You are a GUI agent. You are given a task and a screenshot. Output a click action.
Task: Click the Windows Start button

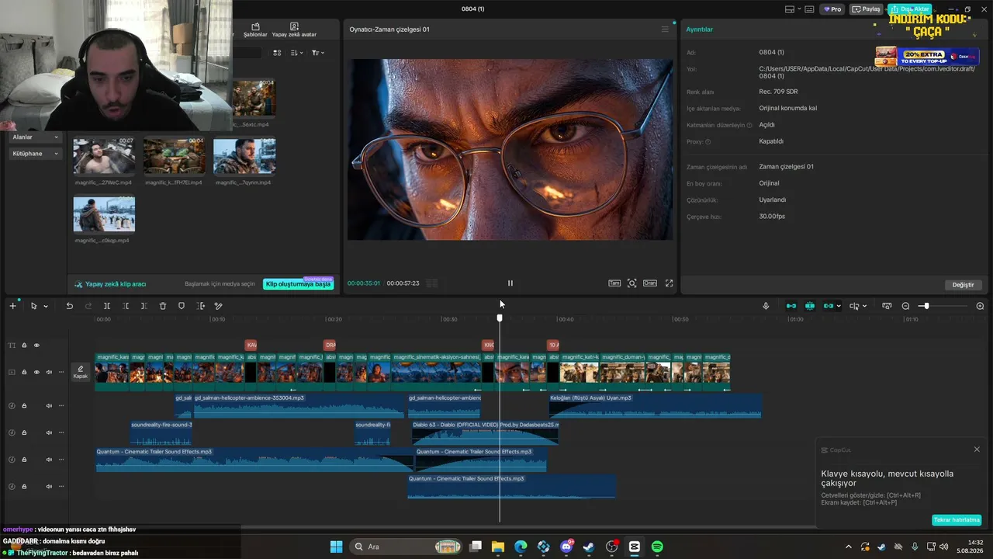[x=336, y=547]
